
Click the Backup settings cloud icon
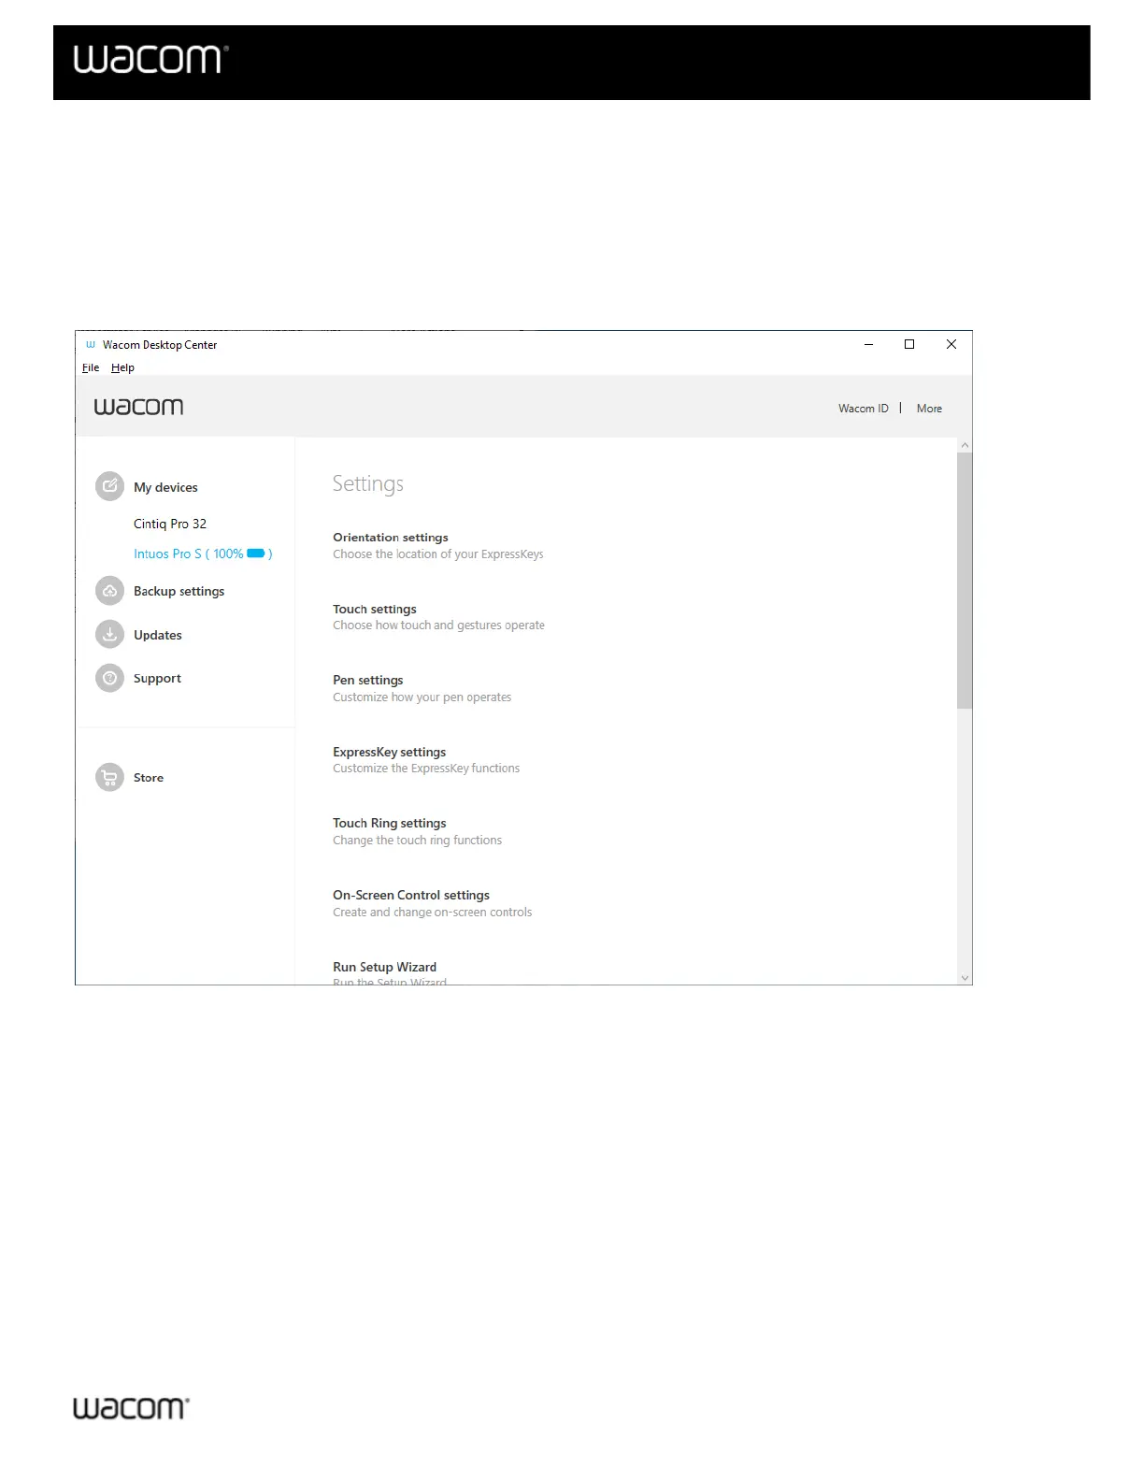click(x=110, y=591)
